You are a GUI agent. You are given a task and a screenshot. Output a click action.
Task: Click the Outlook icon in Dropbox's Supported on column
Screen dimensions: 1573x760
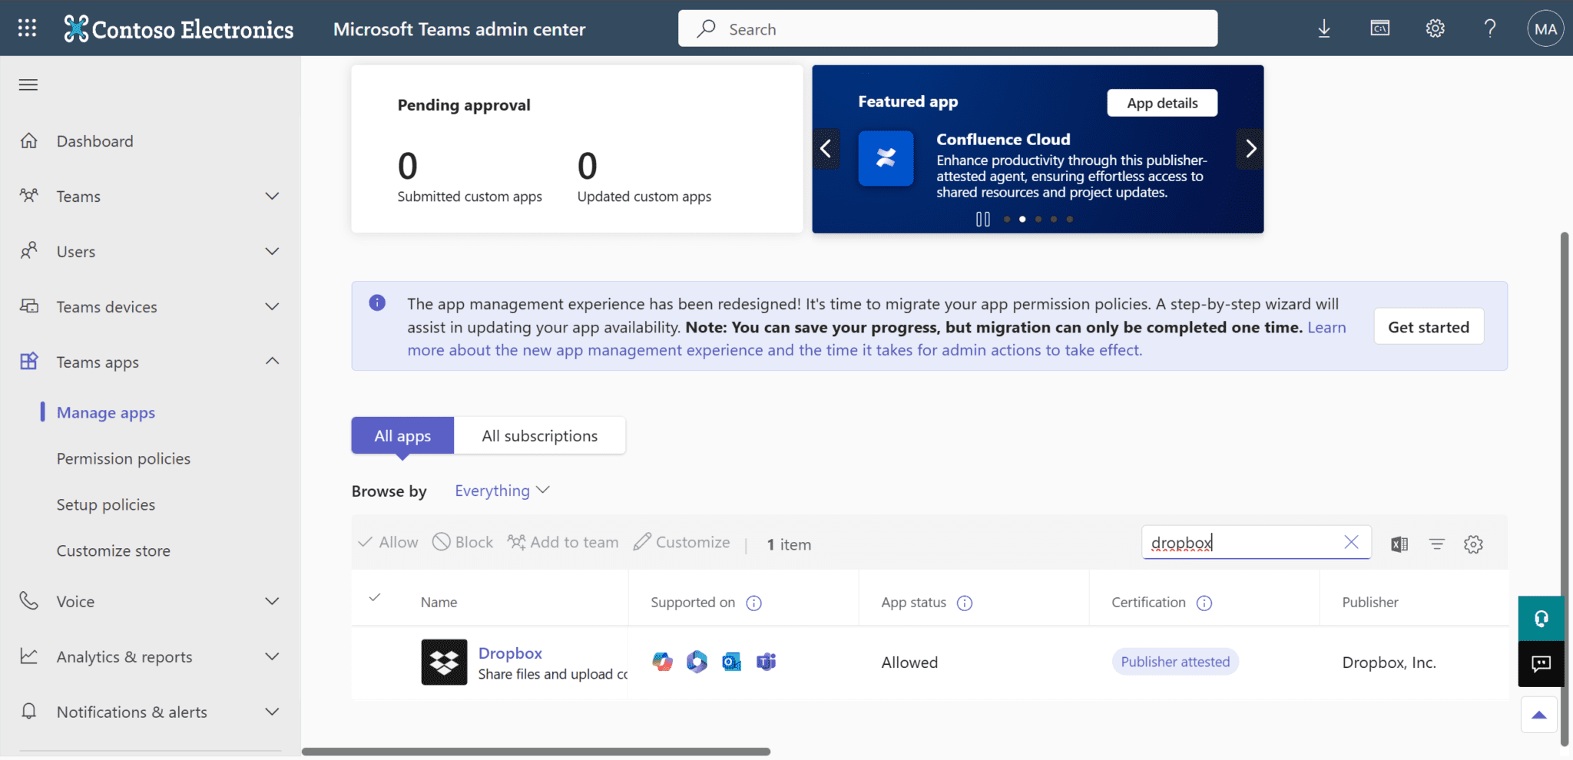click(x=730, y=661)
